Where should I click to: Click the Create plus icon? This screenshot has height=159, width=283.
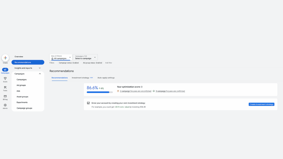pyautogui.click(x=5, y=58)
